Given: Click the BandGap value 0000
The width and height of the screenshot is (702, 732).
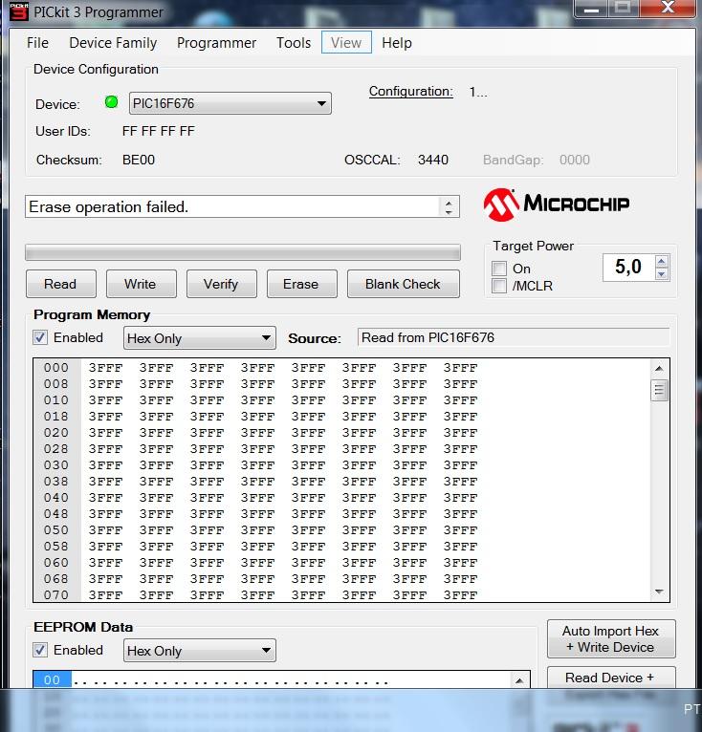Looking at the screenshot, I should click(575, 160).
